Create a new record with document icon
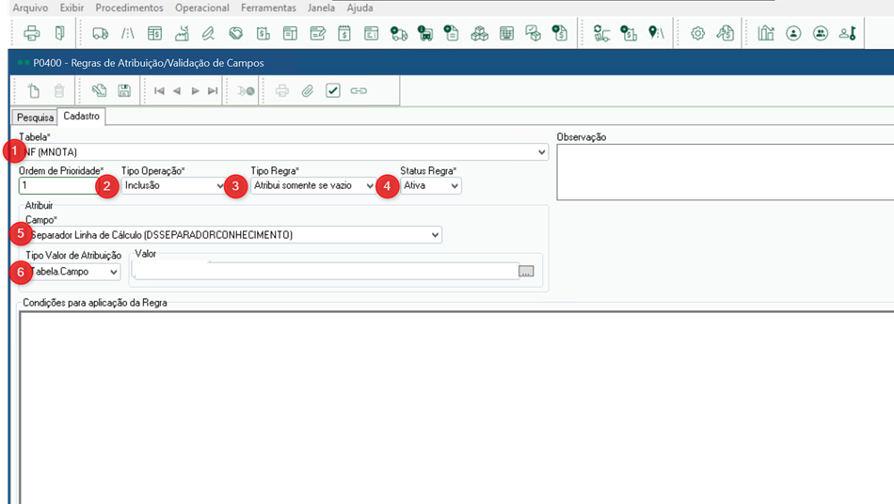The image size is (894, 504). point(34,90)
